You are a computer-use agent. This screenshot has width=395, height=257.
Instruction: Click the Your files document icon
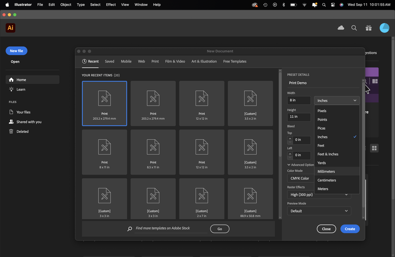11,112
